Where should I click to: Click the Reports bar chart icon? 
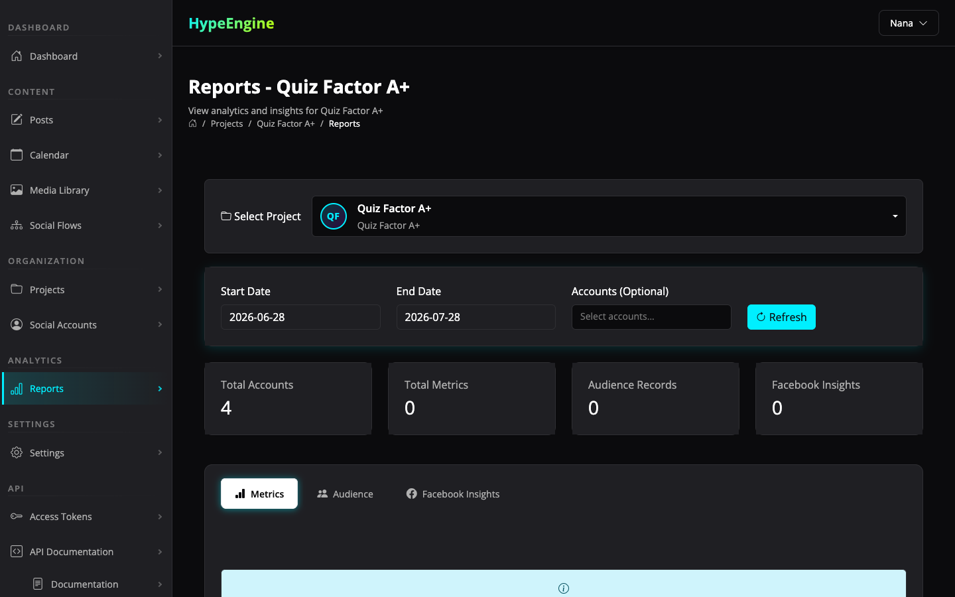[x=17, y=389]
